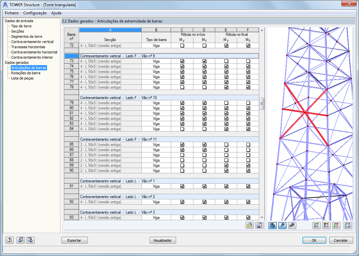Select the Dados gerados tree node
This screenshot has height=256, width=359.
pyautogui.click(x=17, y=63)
